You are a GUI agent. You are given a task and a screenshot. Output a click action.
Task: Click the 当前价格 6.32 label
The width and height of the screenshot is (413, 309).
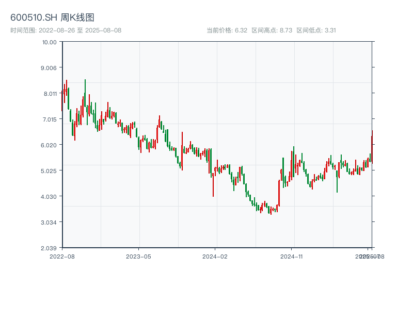tap(227, 30)
